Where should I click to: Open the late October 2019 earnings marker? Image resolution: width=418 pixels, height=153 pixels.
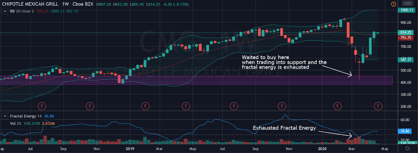(282, 106)
